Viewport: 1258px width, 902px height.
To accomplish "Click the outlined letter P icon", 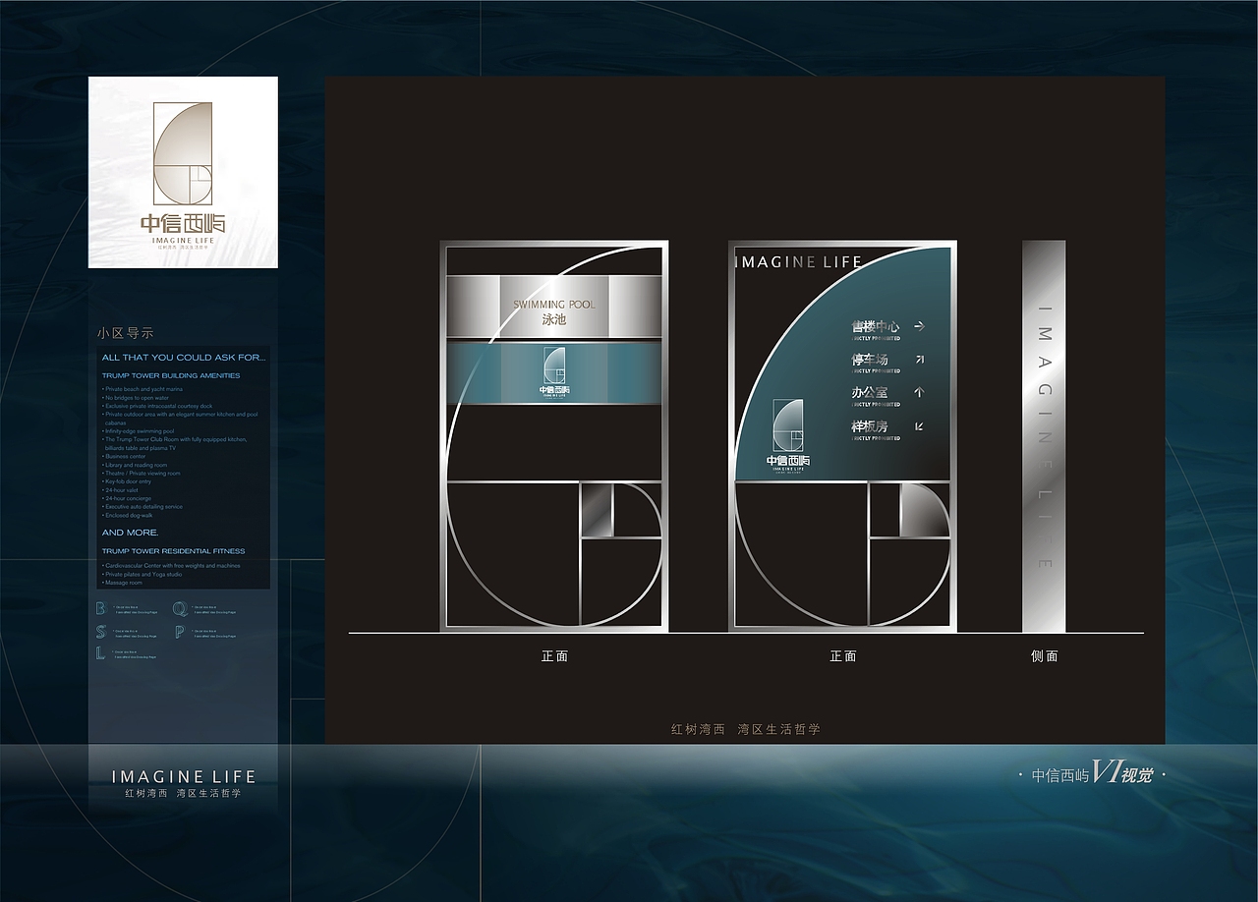I will coord(180,631).
